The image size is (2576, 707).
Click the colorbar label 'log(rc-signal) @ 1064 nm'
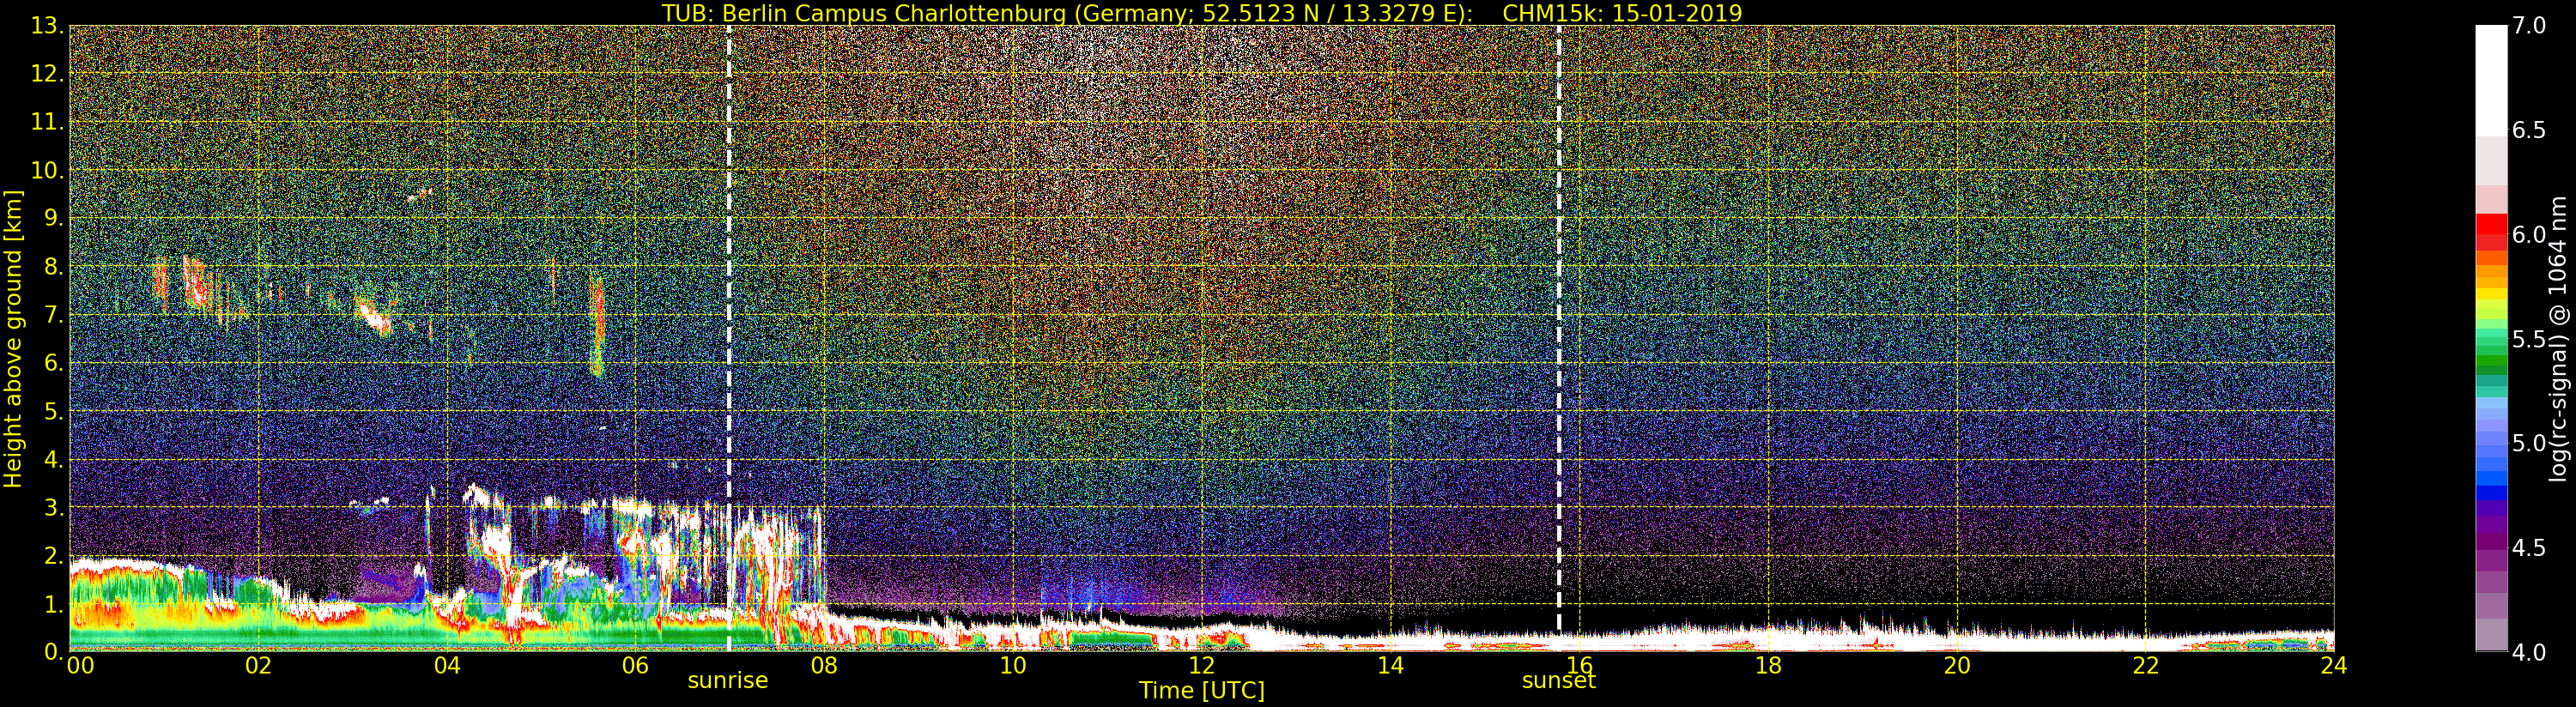[2559, 338]
